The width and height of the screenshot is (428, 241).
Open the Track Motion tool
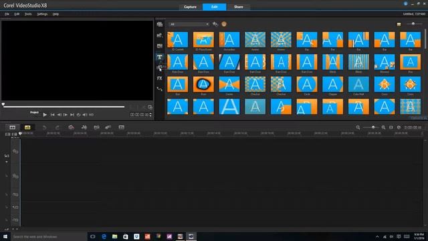click(108, 127)
